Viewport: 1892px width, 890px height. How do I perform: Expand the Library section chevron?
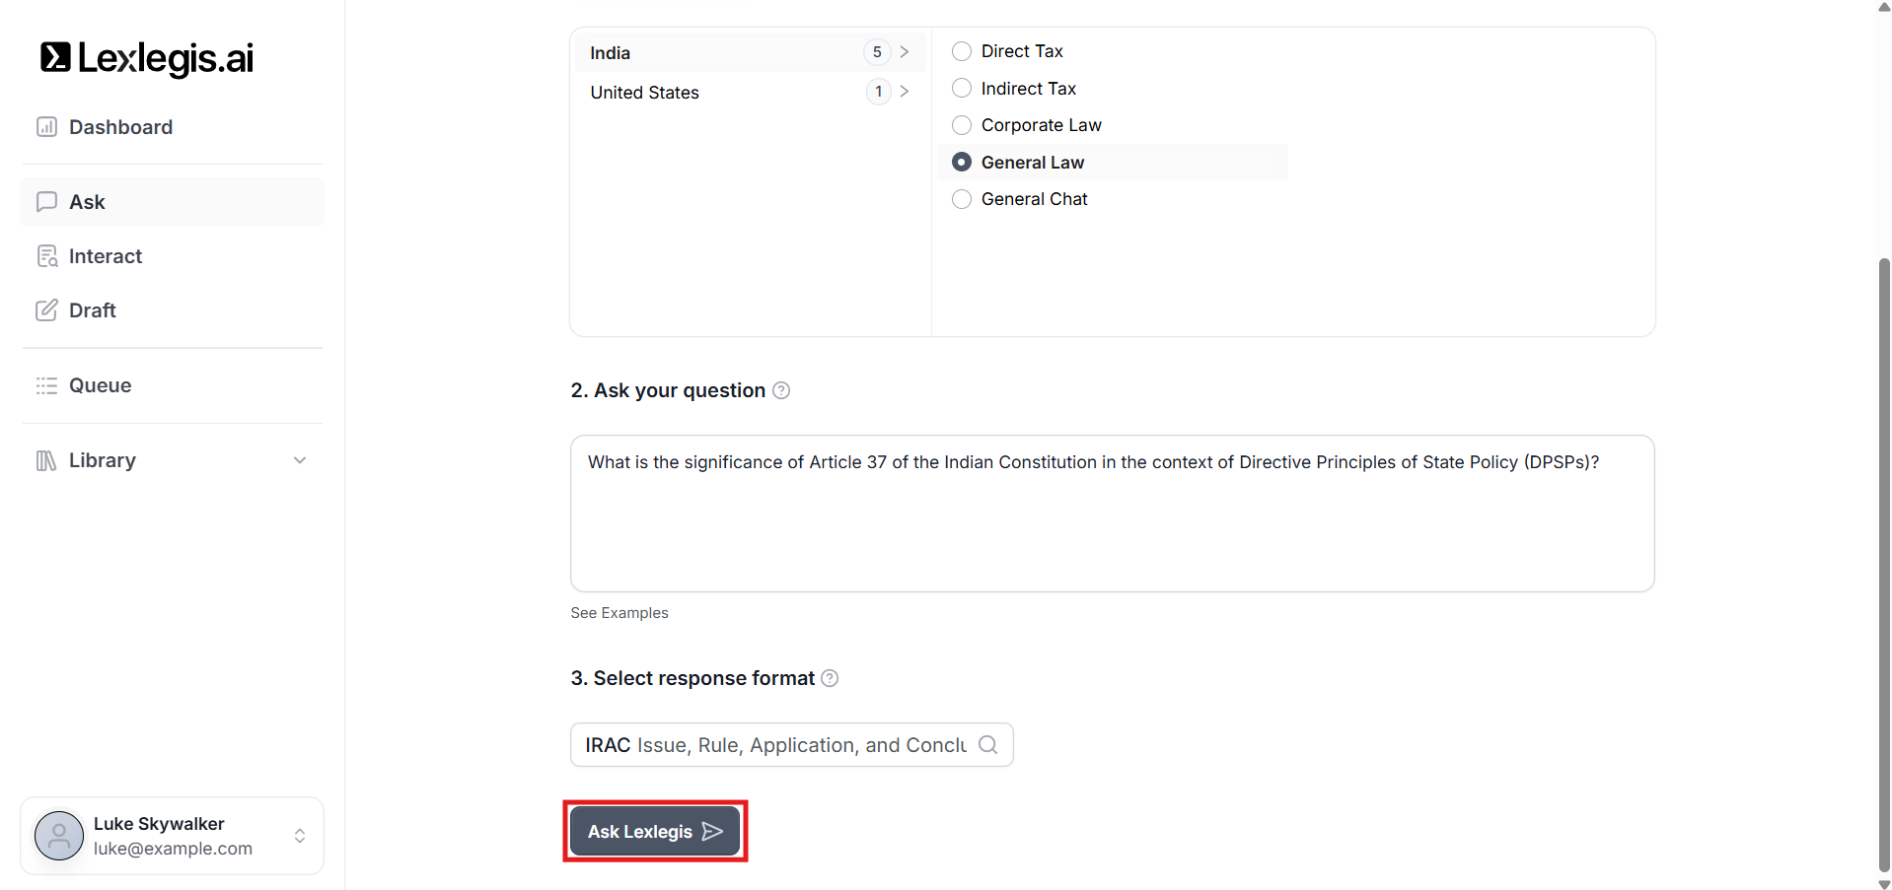pyautogui.click(x=300, y=460)
